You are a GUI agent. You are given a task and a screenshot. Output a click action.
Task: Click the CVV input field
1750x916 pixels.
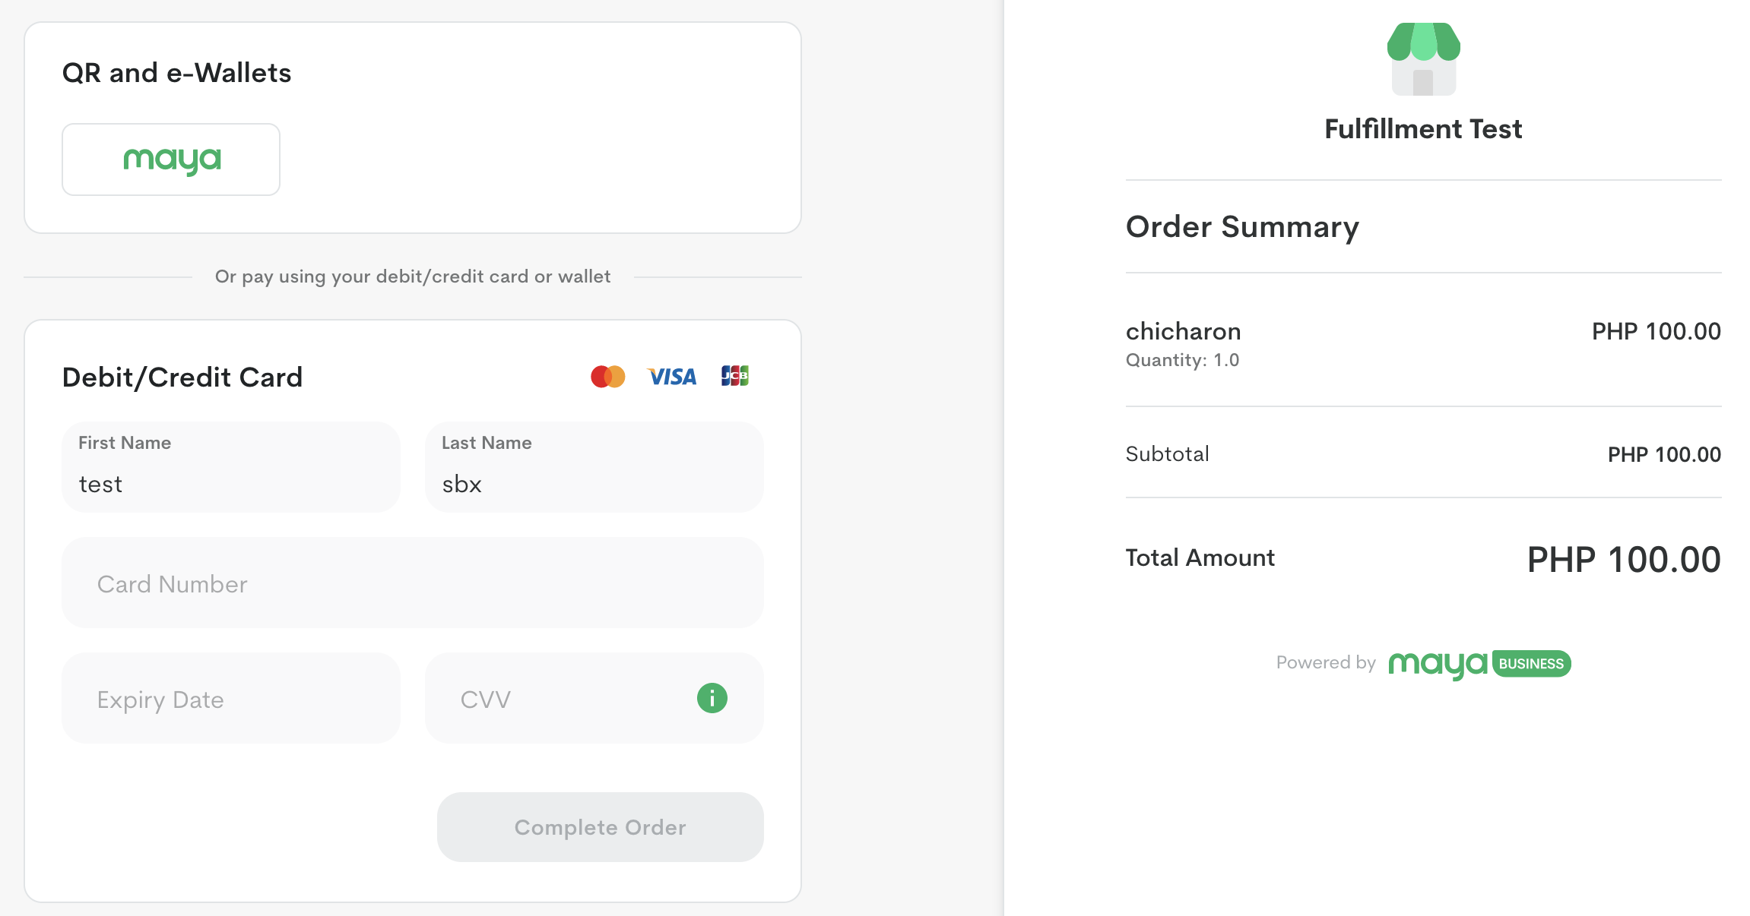[563, 699]
